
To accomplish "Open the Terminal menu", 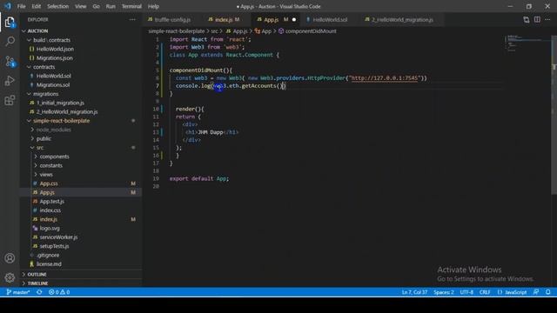I will pos(131,6).
